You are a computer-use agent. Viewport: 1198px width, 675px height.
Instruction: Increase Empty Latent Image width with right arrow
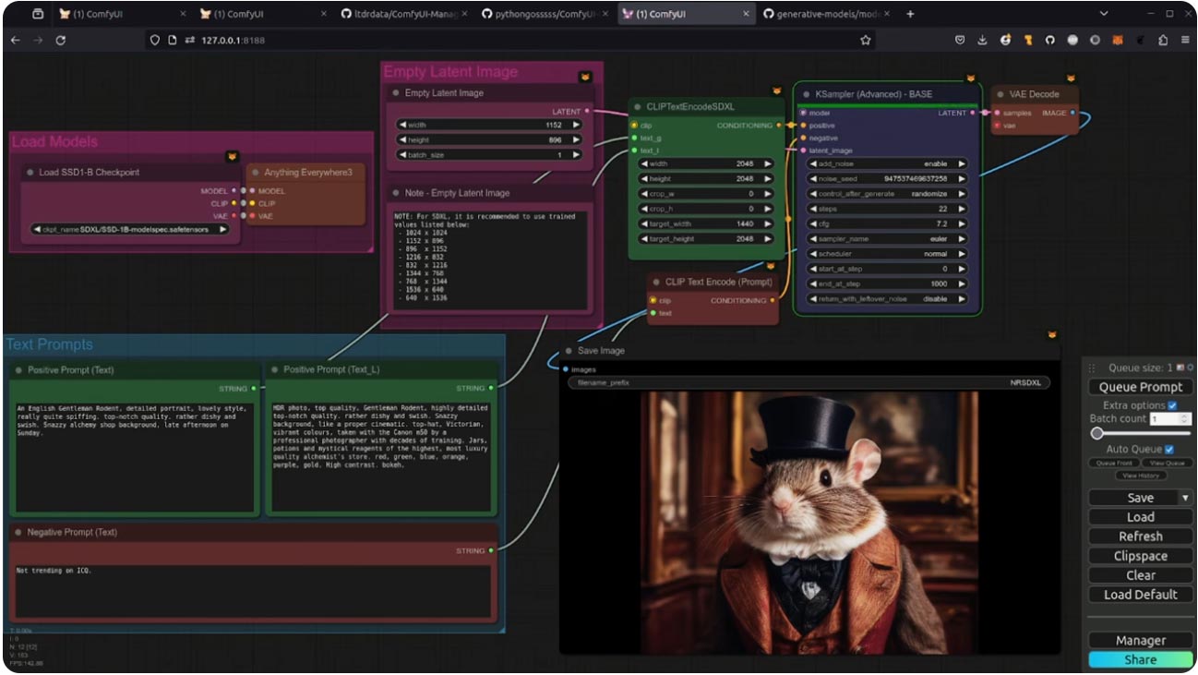point(576,125)
